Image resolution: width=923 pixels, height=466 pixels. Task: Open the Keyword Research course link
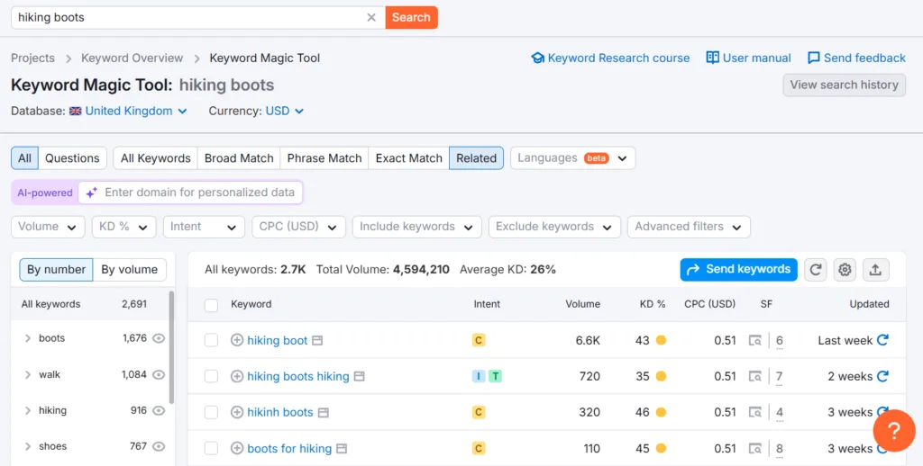pyautogui.click(x=610, y=58)
